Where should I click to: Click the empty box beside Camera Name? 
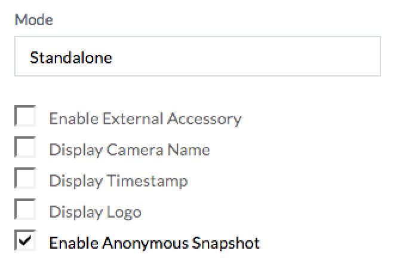[26, 149]
